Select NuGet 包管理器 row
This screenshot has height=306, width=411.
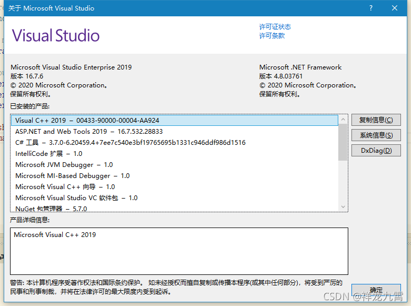point(174,208)
